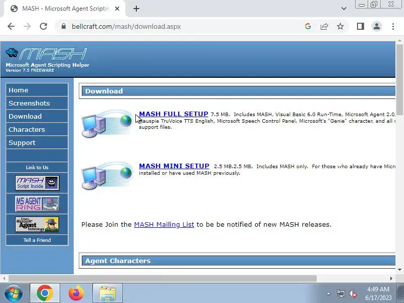Expand the tab search chevron
The image size is (404, 303).
tap(344, 9)
